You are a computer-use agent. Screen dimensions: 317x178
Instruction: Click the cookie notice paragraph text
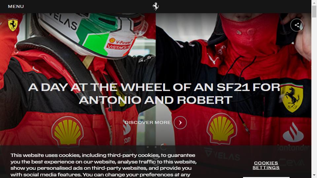click(103, 165)
